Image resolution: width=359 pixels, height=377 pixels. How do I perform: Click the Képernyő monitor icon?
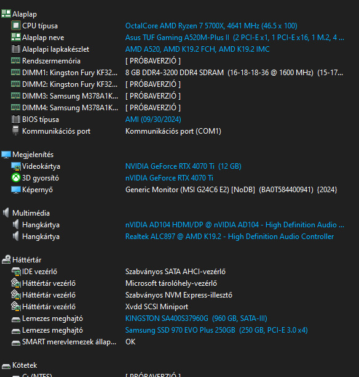pyautogui.click(x=16, y=190)
